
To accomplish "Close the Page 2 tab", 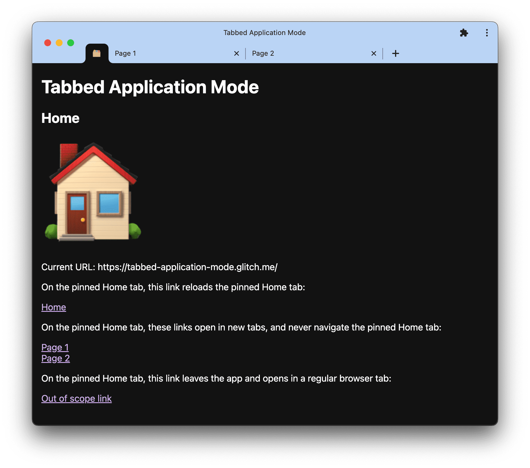I will click(373, 53).
